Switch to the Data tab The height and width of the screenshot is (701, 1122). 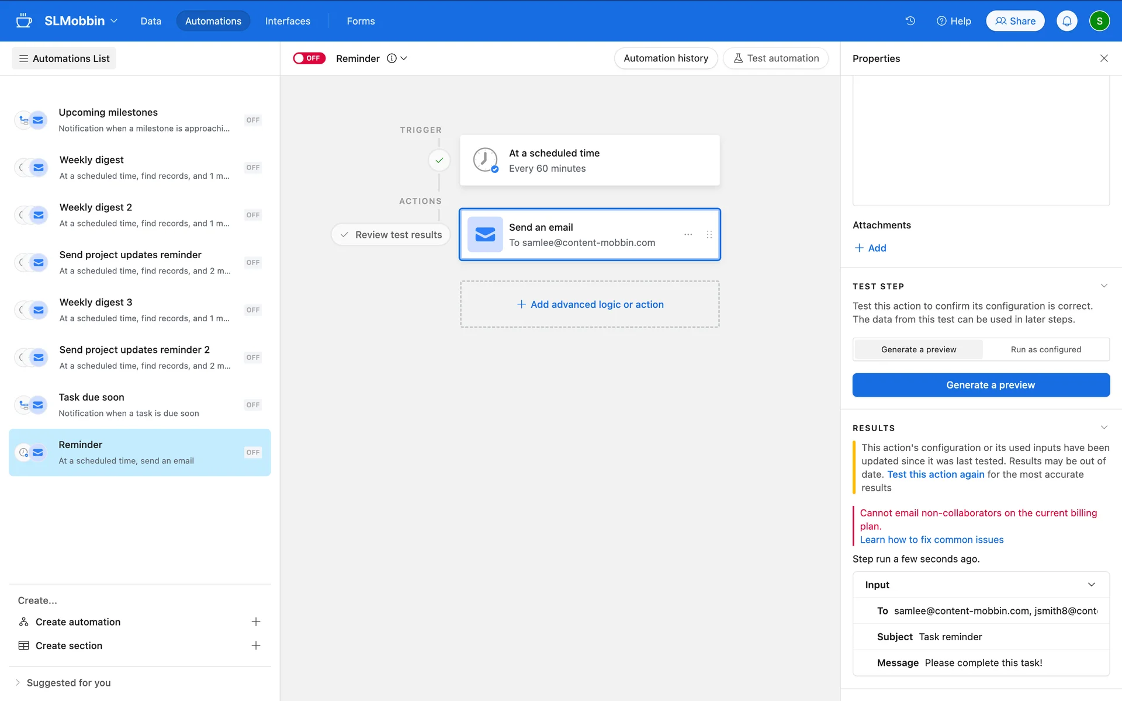[x=151, y=21]
